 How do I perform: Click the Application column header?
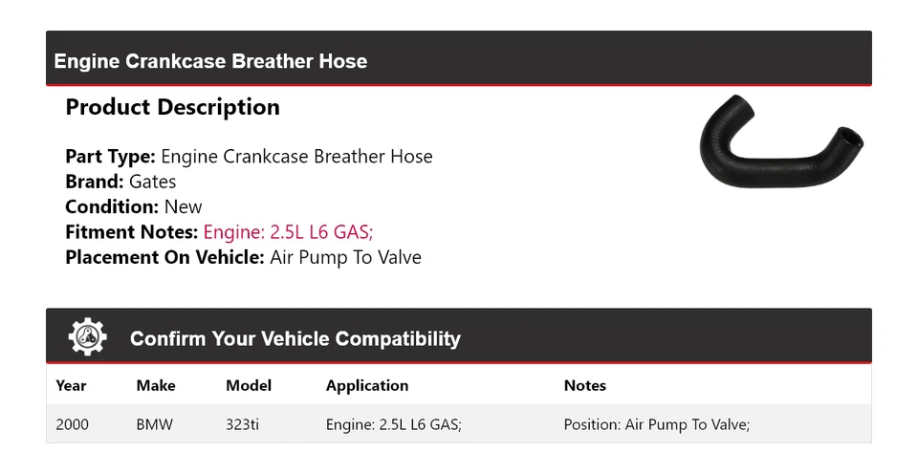click(x=367, y=386)
